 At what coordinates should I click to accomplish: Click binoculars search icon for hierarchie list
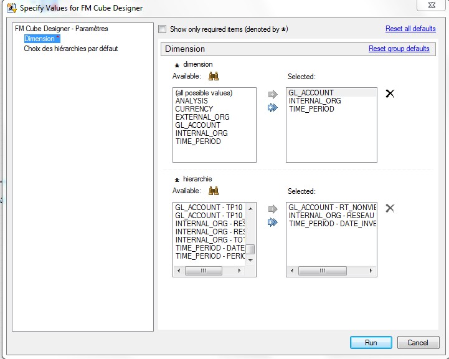click(214, 191)
